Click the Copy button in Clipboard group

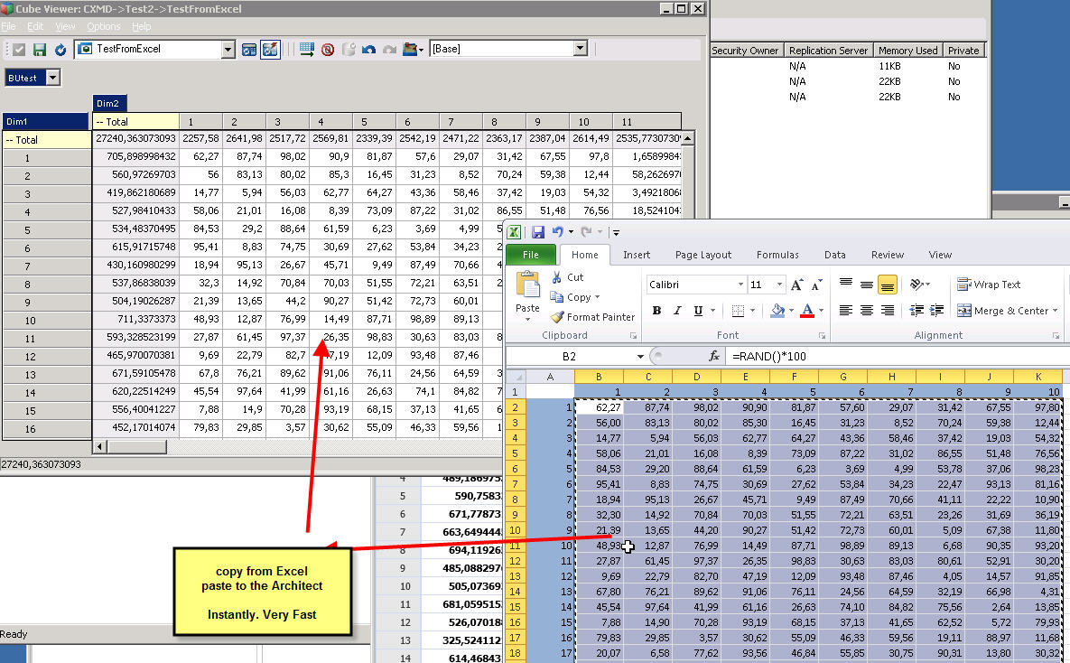click(574, 297)
